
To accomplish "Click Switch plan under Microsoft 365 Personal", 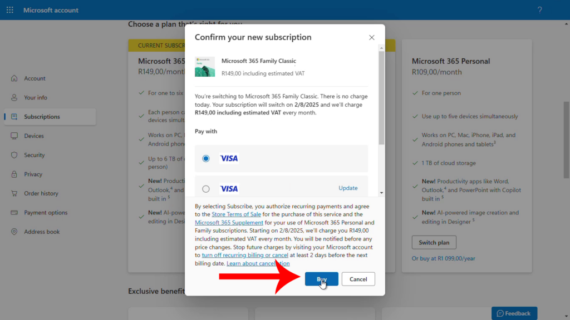I will pyautogui.click(x=434, y=242).
